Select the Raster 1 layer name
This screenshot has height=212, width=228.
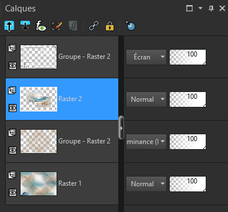click(70, 183)
